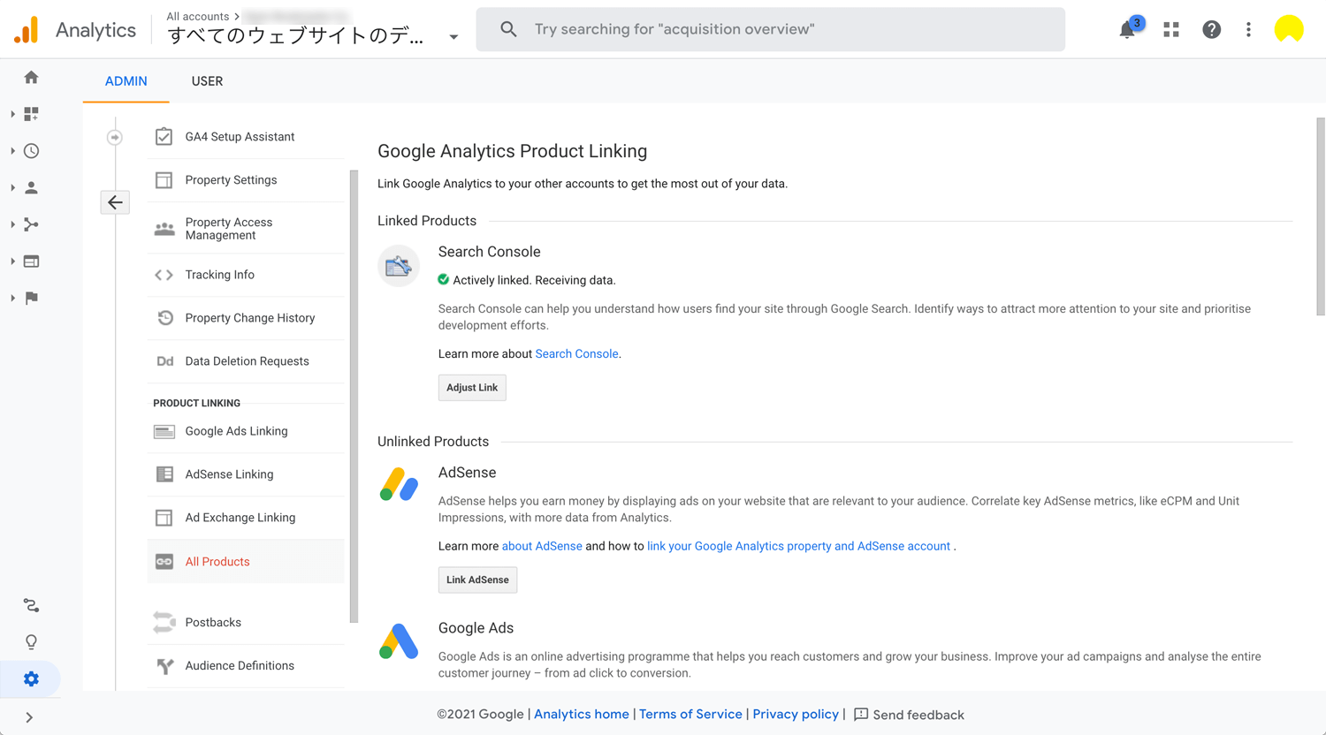Image resolution: width=1326 pixels, height=735 pixels.
Task: Switch to the ADMIN tab
Action: (126, 81)
